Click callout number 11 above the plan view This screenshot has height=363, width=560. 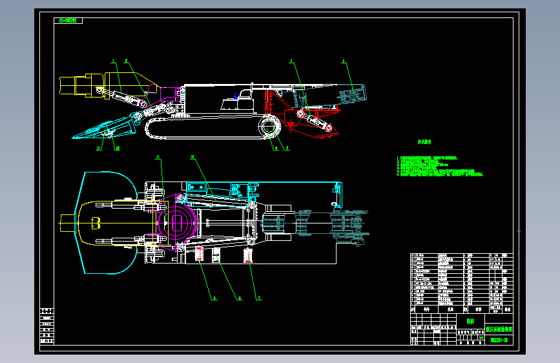coord(158,157)
